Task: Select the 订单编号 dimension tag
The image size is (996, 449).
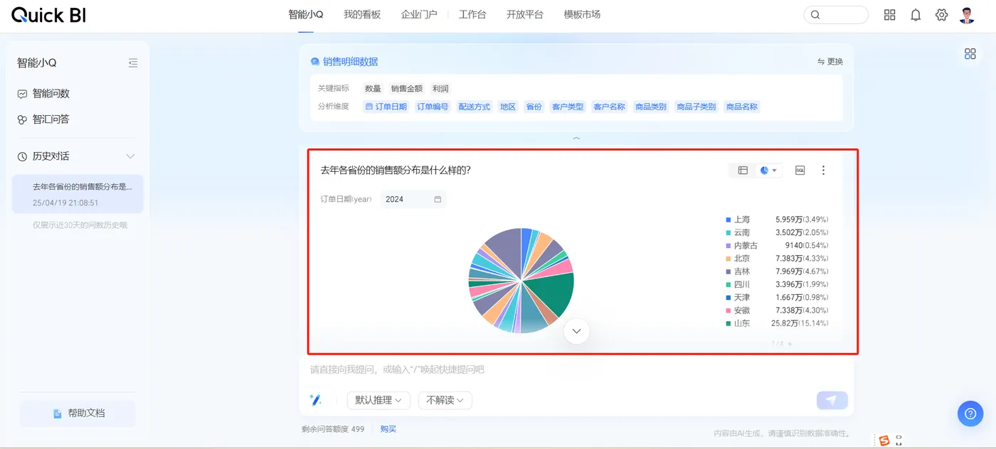Action: tap(433, 107)
